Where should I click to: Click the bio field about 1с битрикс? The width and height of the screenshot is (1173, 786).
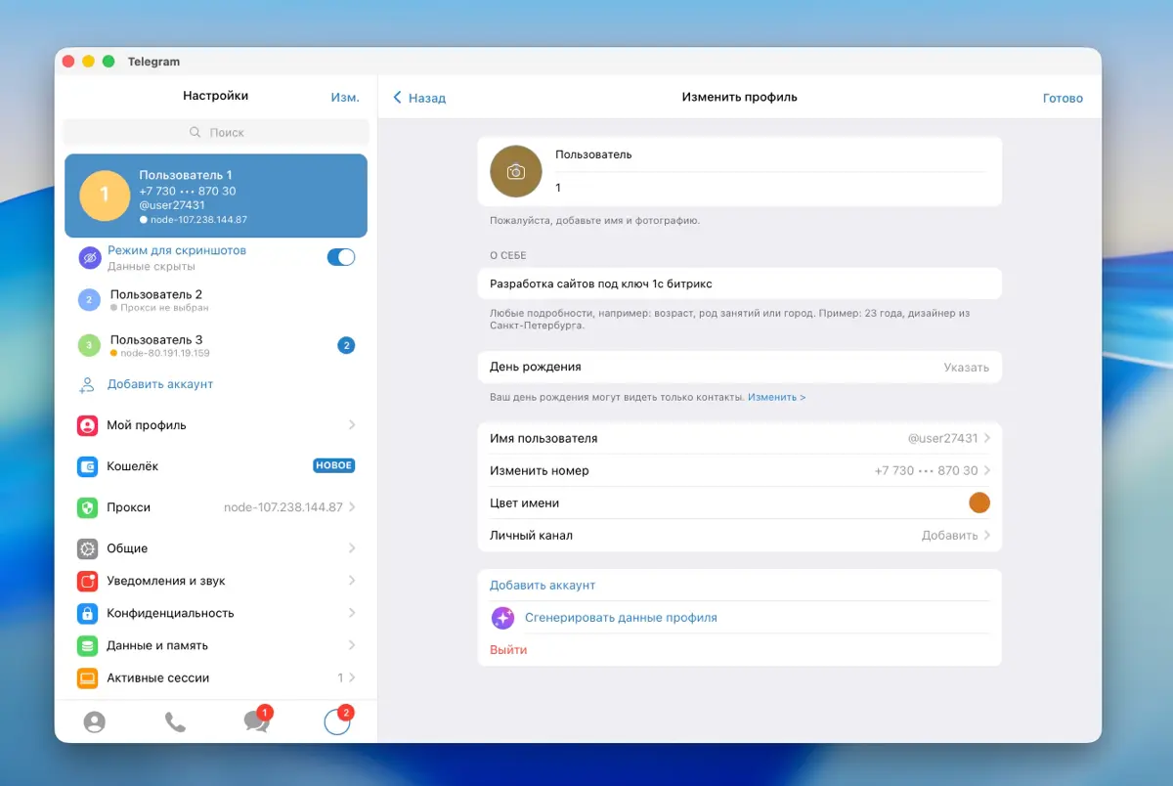740,284
